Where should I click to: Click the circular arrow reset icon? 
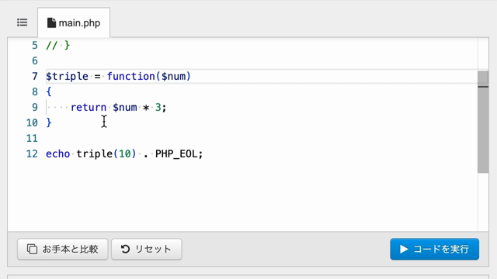(x=126, y=250)
